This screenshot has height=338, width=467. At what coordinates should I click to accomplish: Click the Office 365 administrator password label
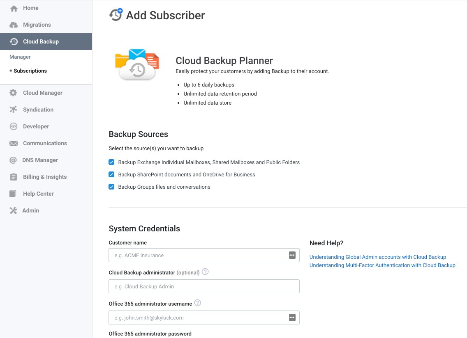point(150,334)
